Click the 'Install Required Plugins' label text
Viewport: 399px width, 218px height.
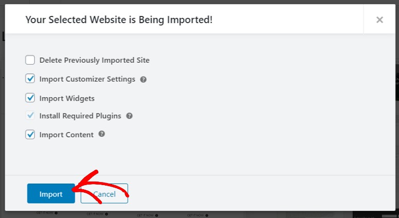80,116
